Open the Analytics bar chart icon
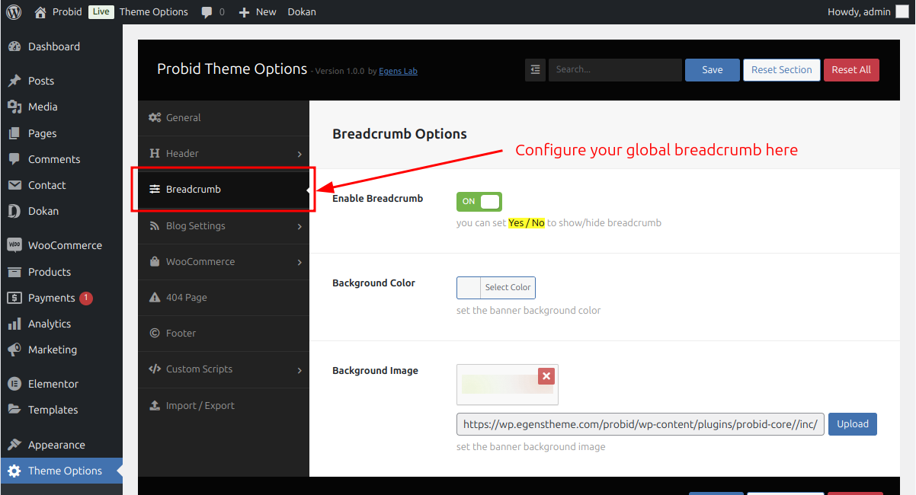This screenshot has width=916, height=495. (x=14, y=324)
